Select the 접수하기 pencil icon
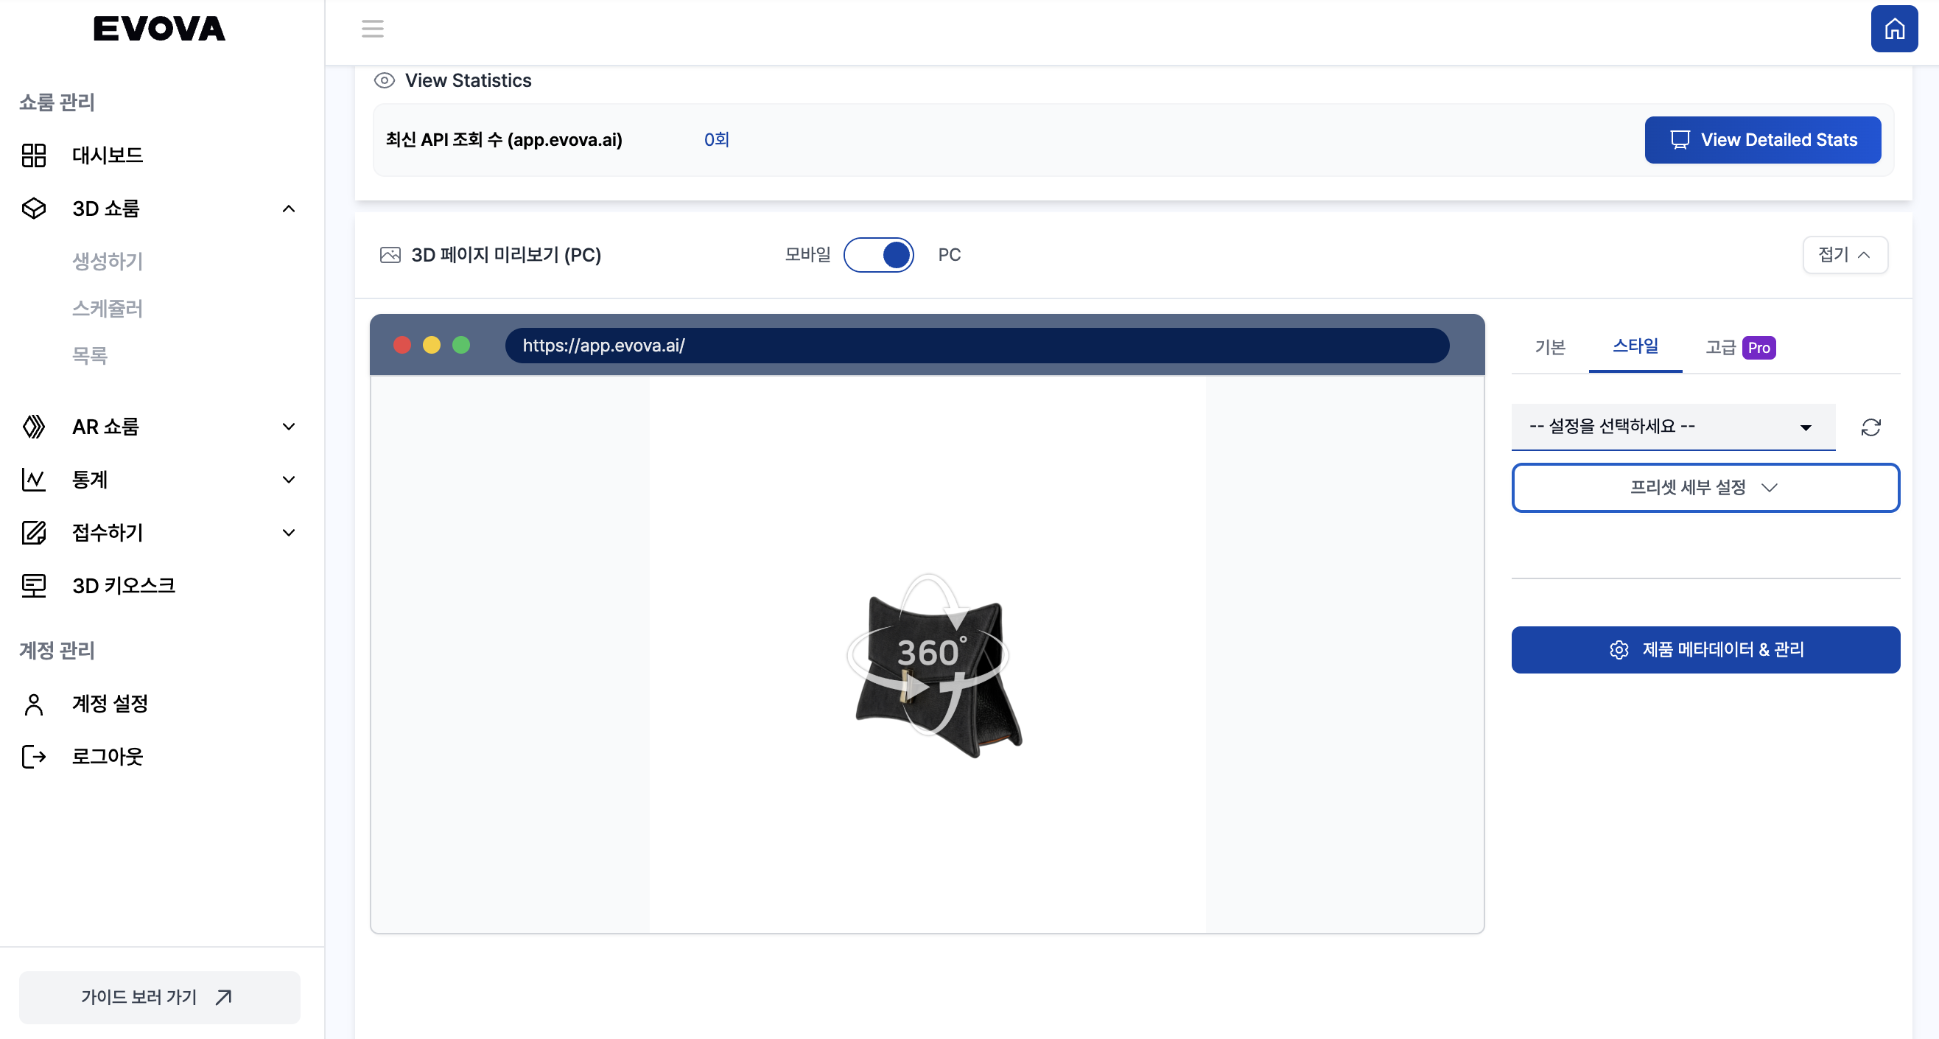1939x1039 pixels. [x=34, y=532]
